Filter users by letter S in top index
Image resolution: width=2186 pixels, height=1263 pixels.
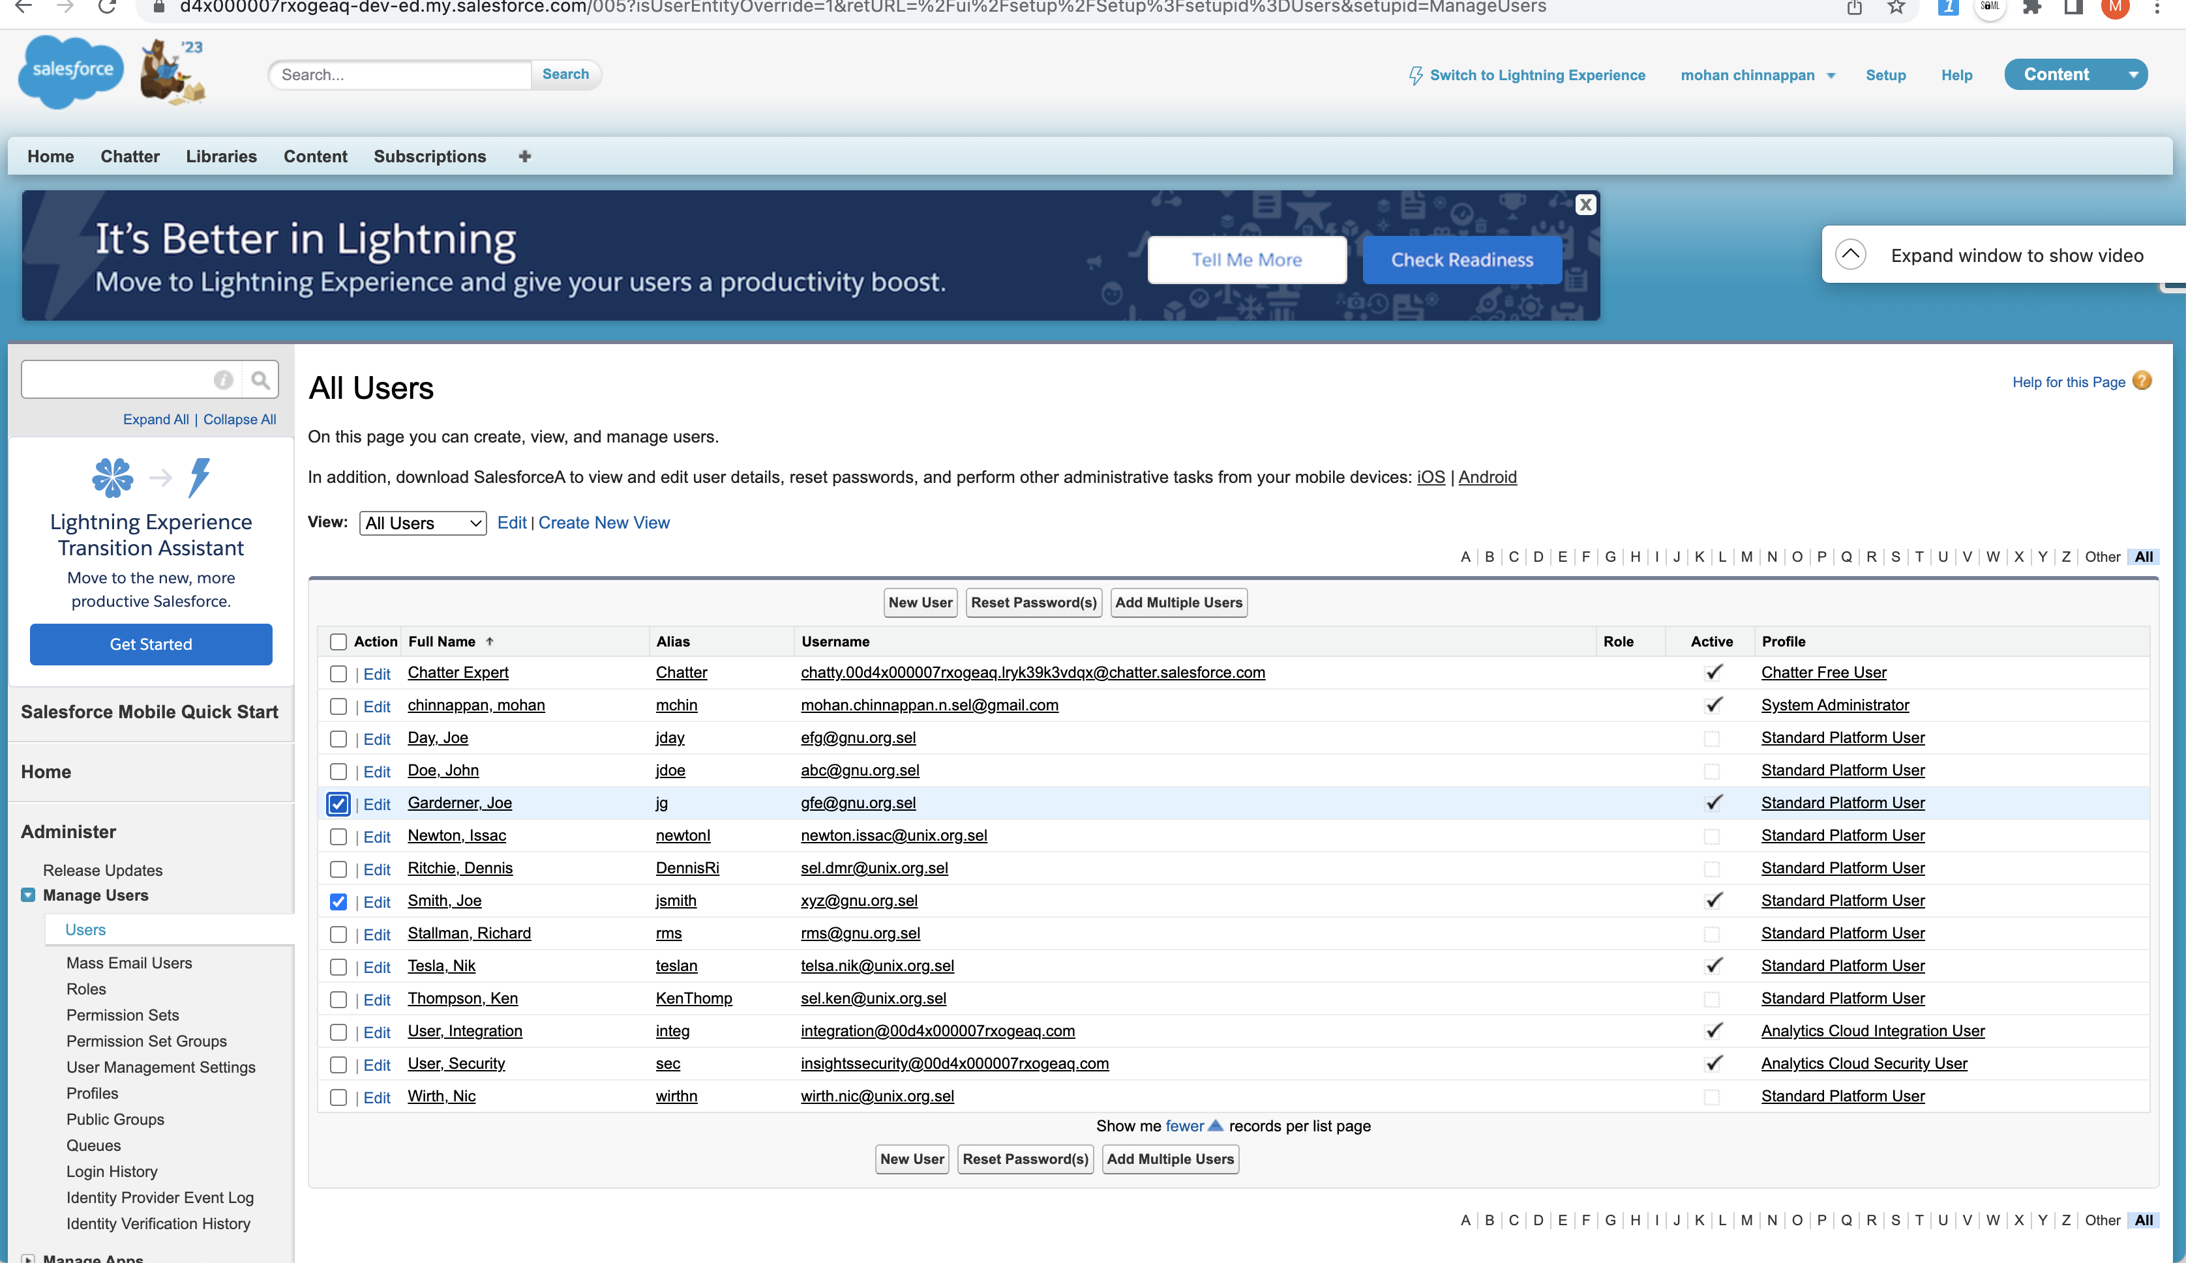(1895, 557)
